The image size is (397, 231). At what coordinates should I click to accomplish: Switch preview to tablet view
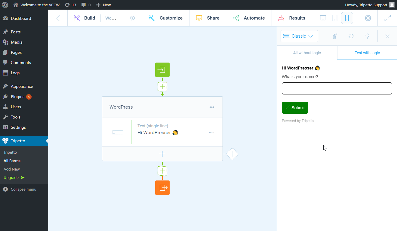coord(335,18)
